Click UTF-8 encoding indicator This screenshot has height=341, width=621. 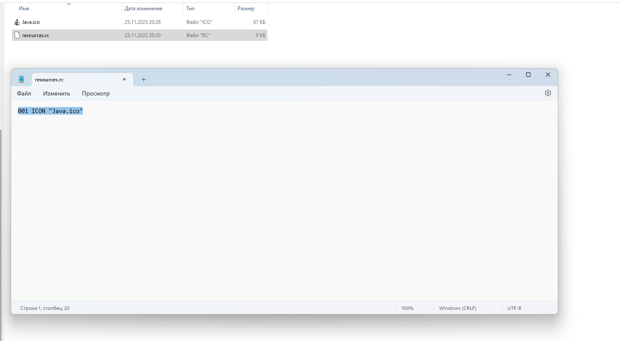pyautogui.click(x=514, y=308)
